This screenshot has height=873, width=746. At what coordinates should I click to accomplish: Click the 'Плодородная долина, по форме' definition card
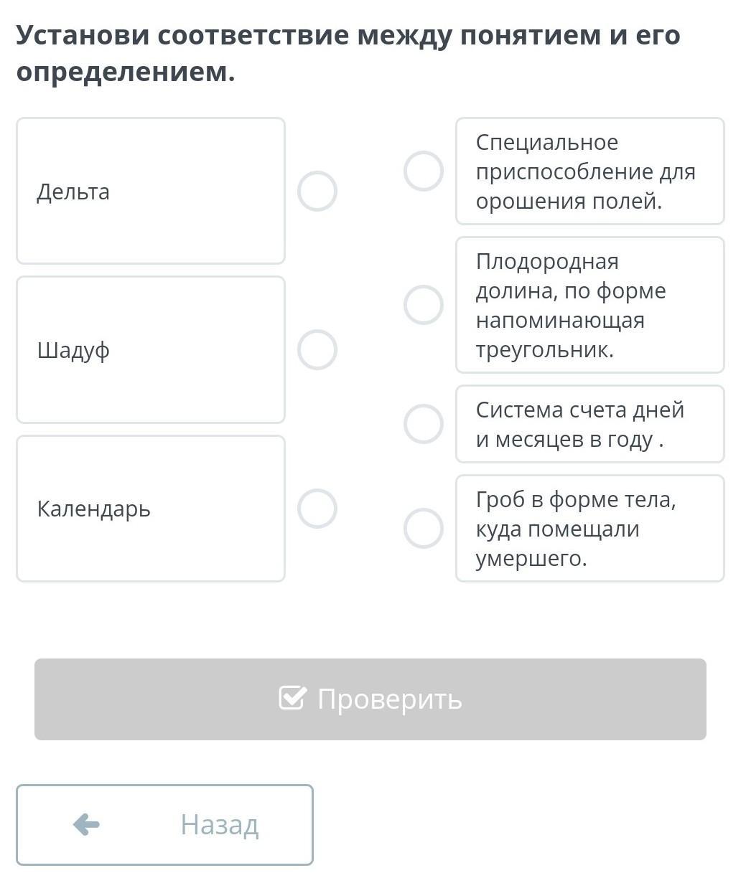(590, 305)
